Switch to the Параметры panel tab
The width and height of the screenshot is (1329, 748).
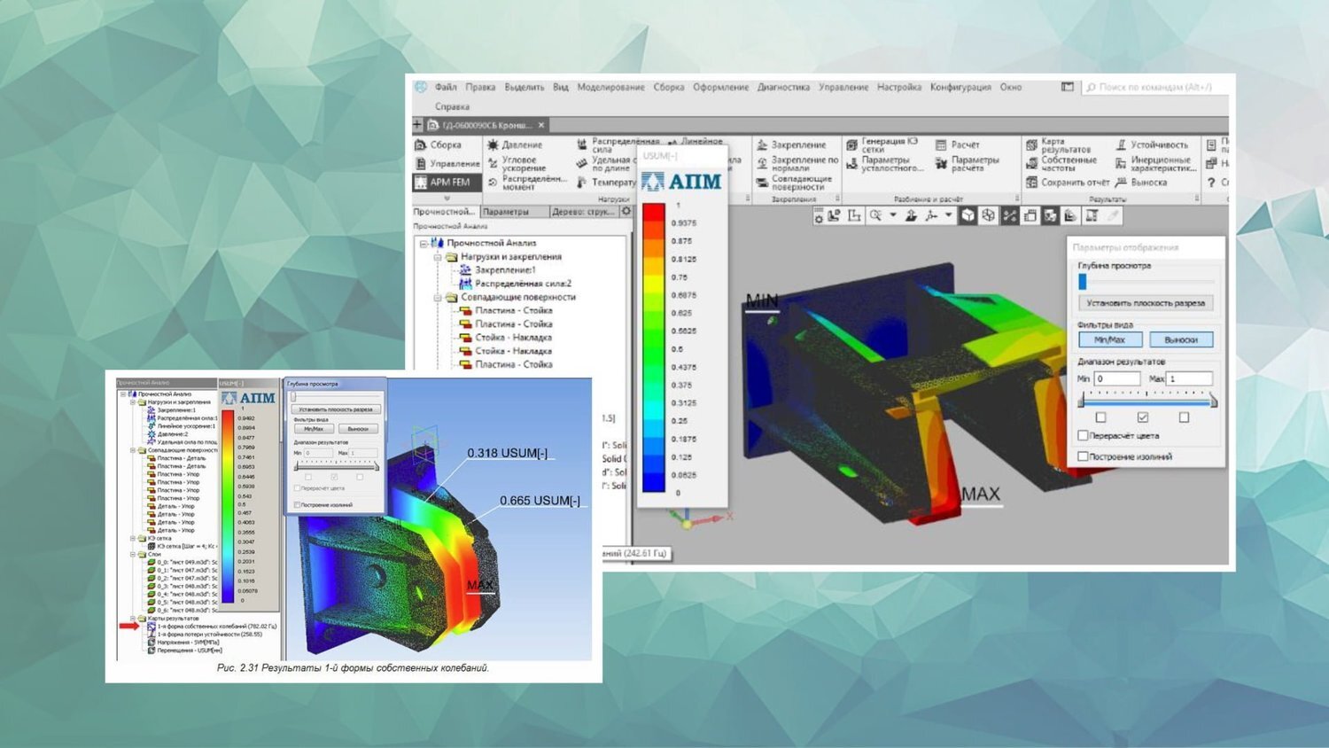[506, 212]
